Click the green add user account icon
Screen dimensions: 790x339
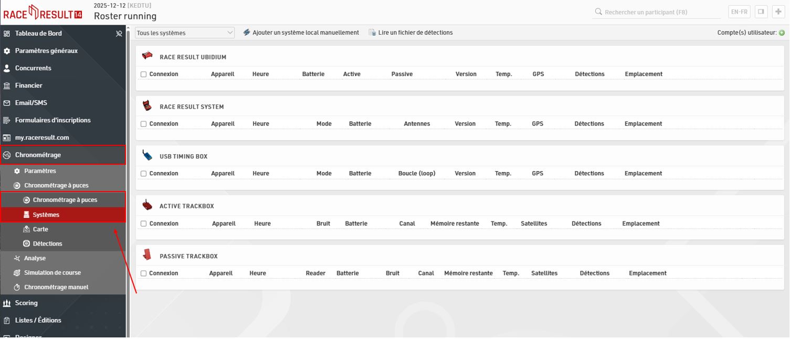click(x=782, y=33)
